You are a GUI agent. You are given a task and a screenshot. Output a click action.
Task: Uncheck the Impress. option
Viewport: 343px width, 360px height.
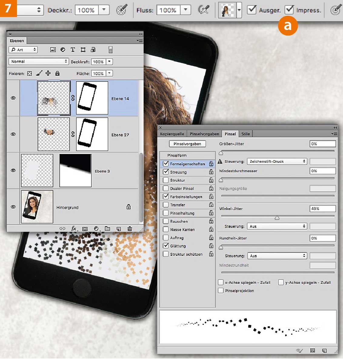point(289,10)
